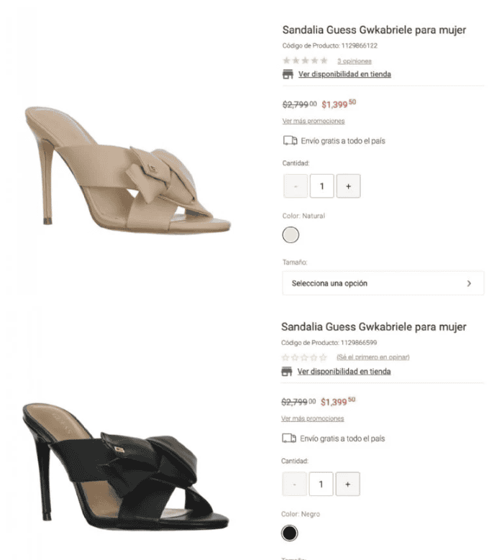Screen dimensions: 494x560
Task: Increase quantity with plus for the beige sandal
Action: [x=348, y=186]
